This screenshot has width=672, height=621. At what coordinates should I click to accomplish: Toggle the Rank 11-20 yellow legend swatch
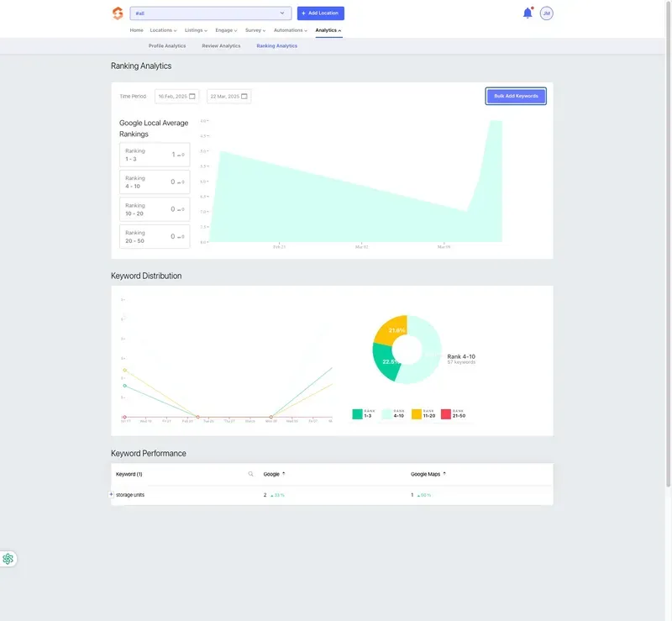tap(417, 413)
